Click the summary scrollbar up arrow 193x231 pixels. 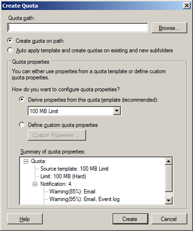point(169,161)
